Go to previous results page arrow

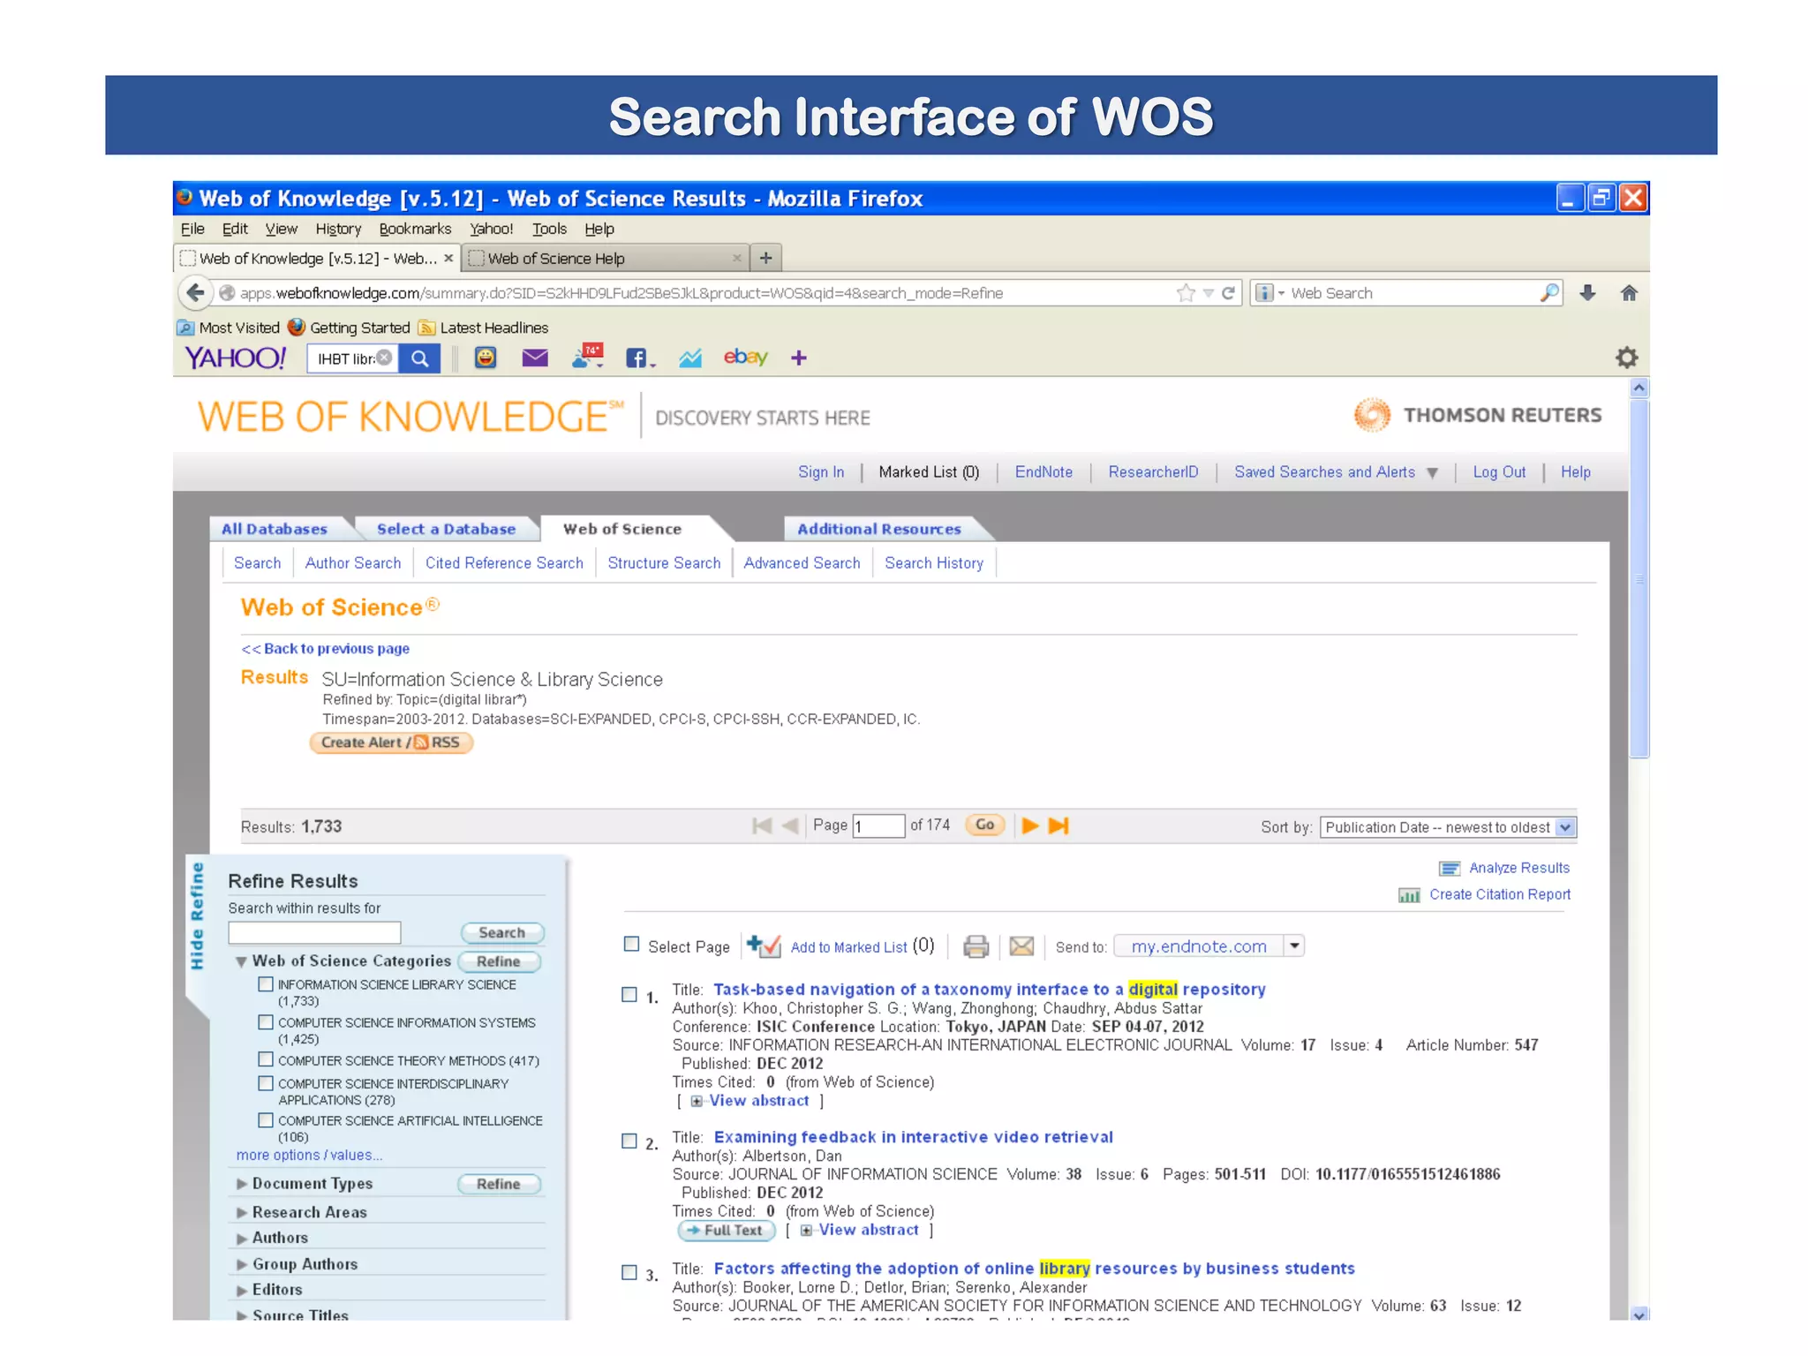pos(791,825)
